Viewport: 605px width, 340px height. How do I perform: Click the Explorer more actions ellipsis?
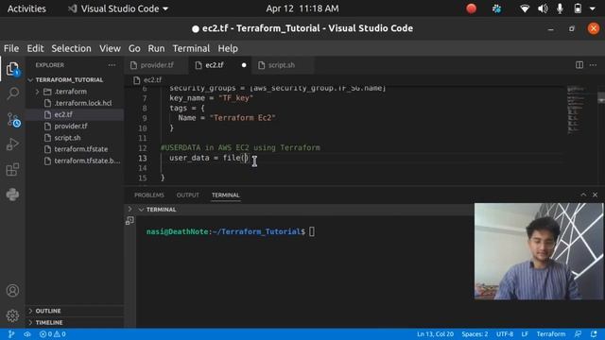point(112,65)
